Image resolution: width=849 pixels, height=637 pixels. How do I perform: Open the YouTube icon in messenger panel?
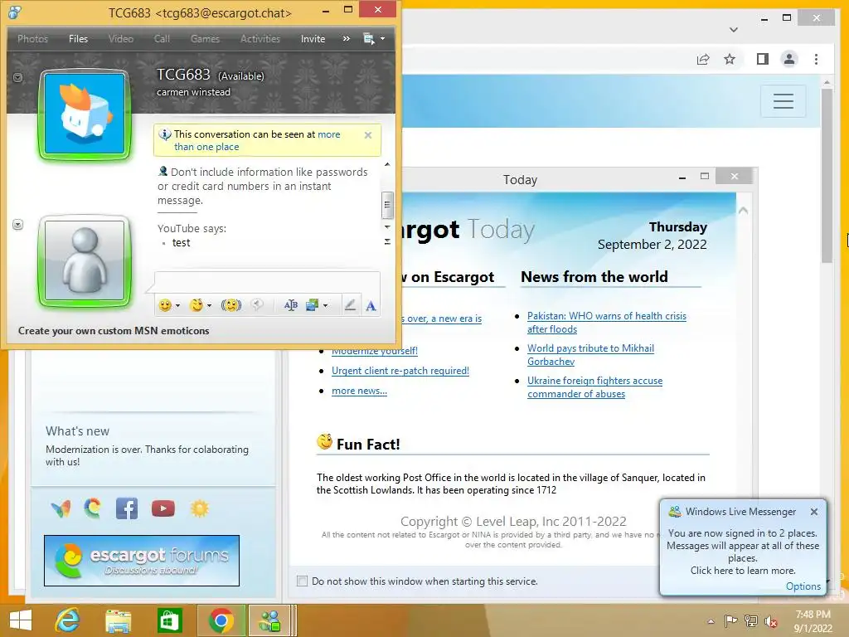[x=163, y=508]
